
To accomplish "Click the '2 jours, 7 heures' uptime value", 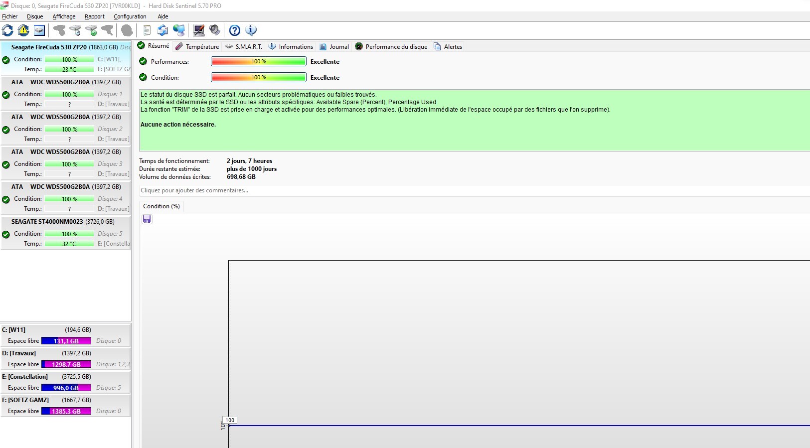I will point(249,161).
